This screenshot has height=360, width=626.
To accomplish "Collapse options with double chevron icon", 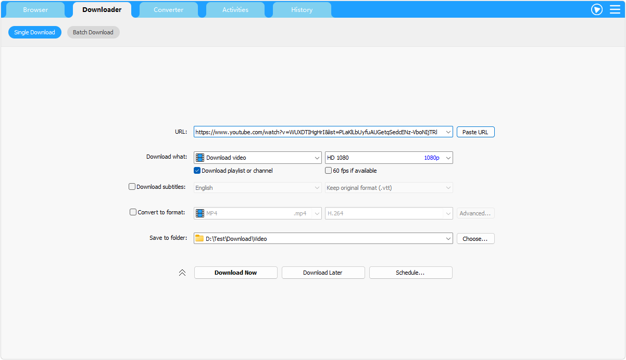I will point(182,273).
